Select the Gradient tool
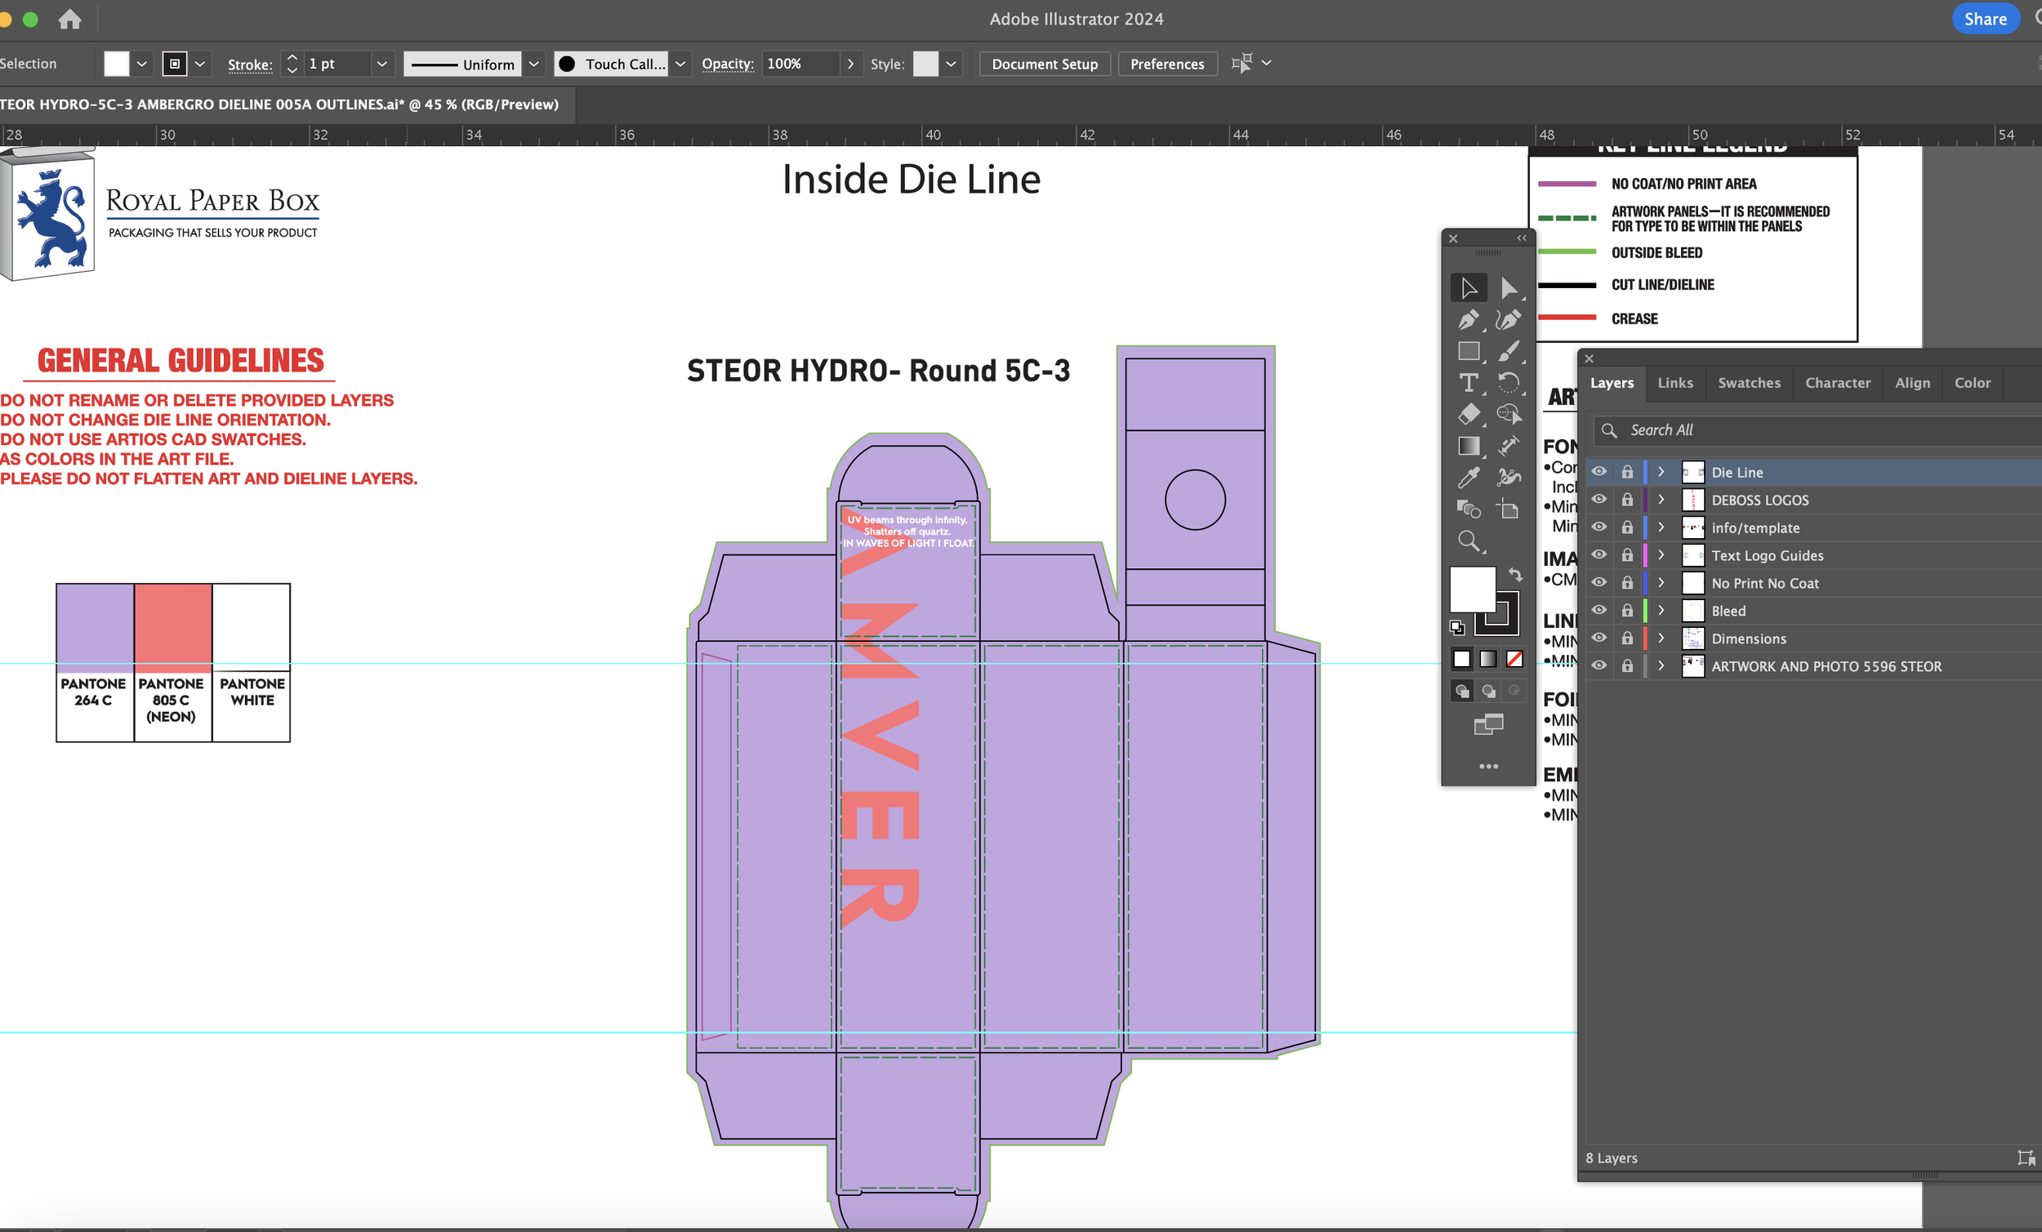Screen dimensions: 2042x1232 coord(1469,446)
